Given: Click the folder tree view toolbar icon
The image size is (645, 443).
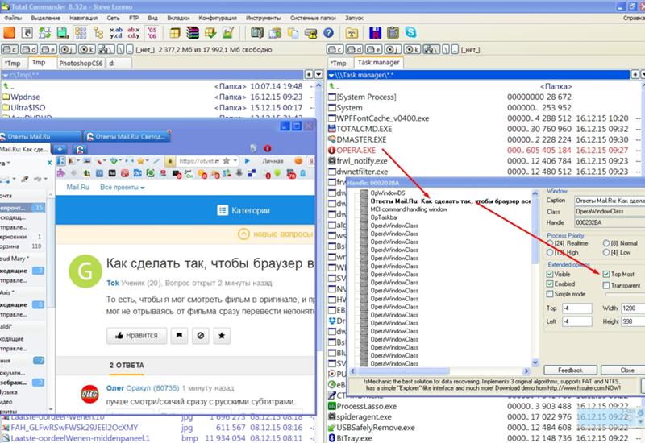Looking at the screenshot, I should (x=98, y=32).
